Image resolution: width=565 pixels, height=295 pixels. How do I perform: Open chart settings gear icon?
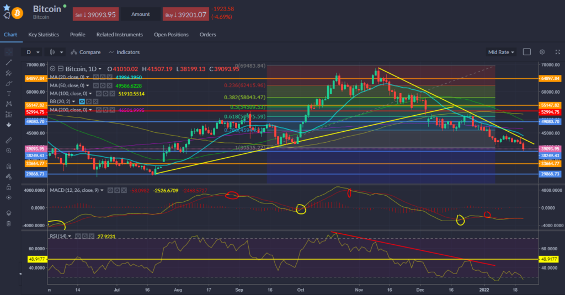[x=542, y=52]
